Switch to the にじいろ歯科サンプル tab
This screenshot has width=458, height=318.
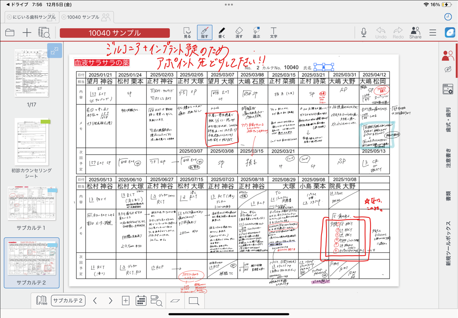point(31,17)
